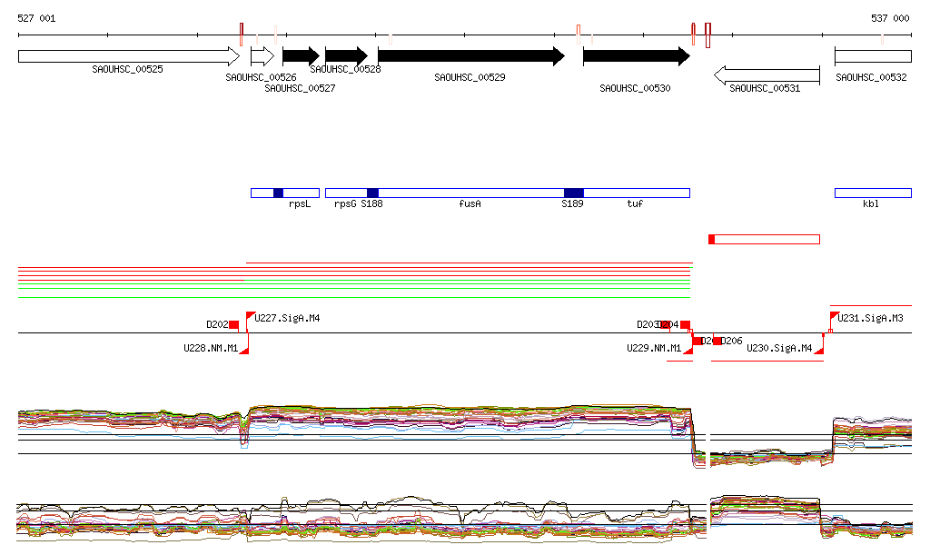Select the rpsL blue annotation box
The width and height of the screenshot is (930, 555).
point(285,193)
